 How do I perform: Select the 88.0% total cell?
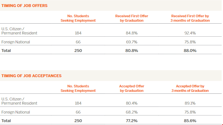tap(190, 51)
